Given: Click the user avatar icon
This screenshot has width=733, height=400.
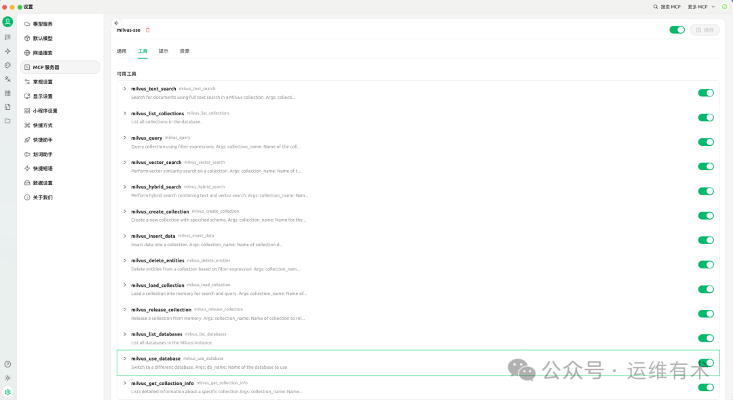Looking at the screenshot, I should [7, 22].
